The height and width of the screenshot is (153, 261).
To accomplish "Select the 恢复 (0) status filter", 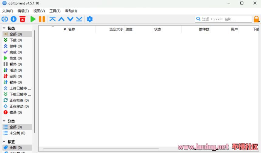I will (x=17, y=58).
